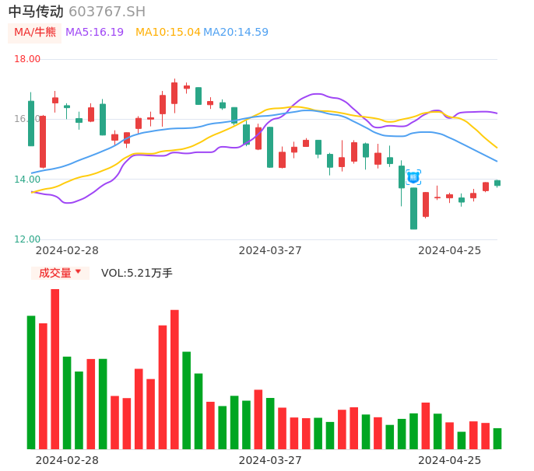
Task: Click the VOL:5.21万手 volume readout
Action: pos(137,273)
